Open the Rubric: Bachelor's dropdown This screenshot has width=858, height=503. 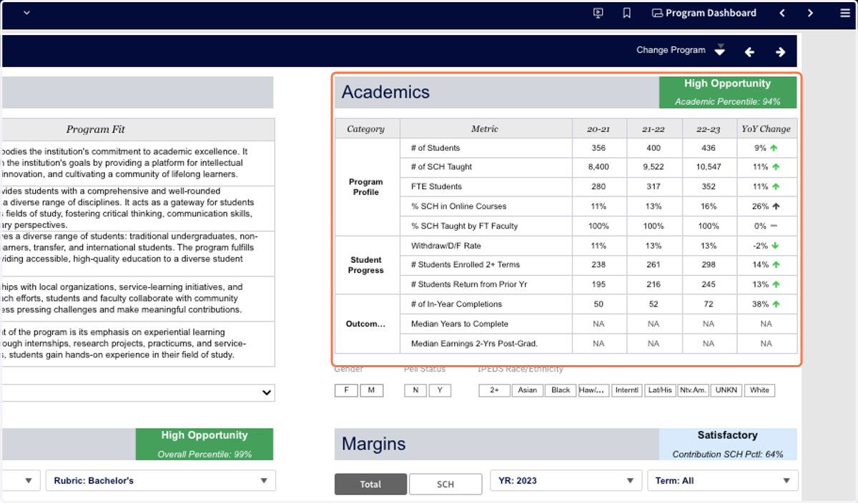click(161, 481)
